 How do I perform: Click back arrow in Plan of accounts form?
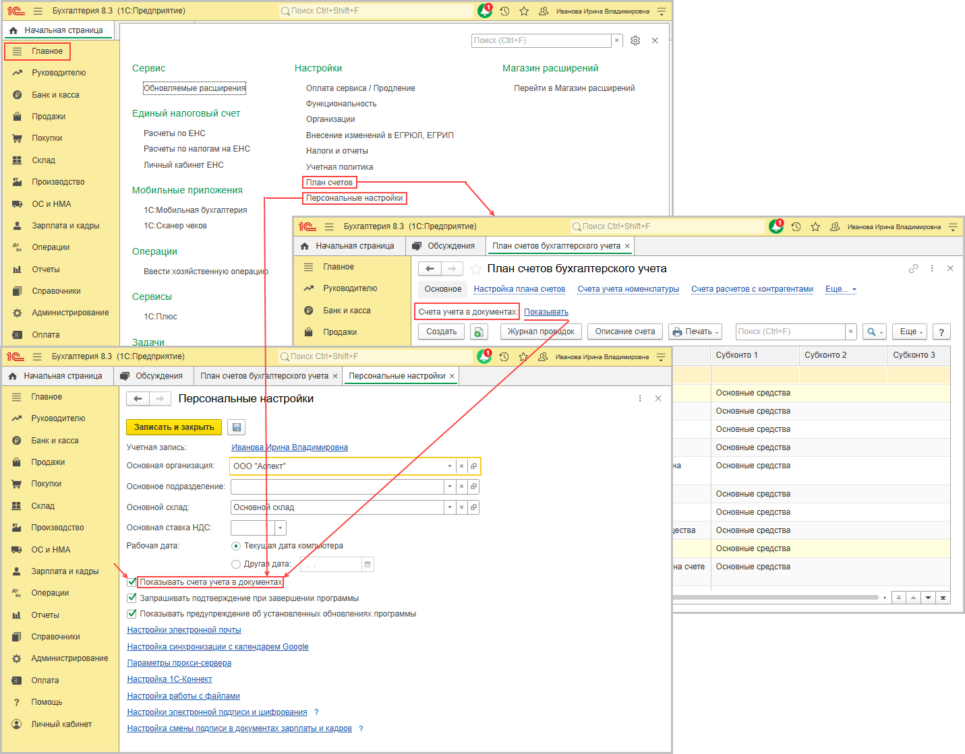coord(430,269)
